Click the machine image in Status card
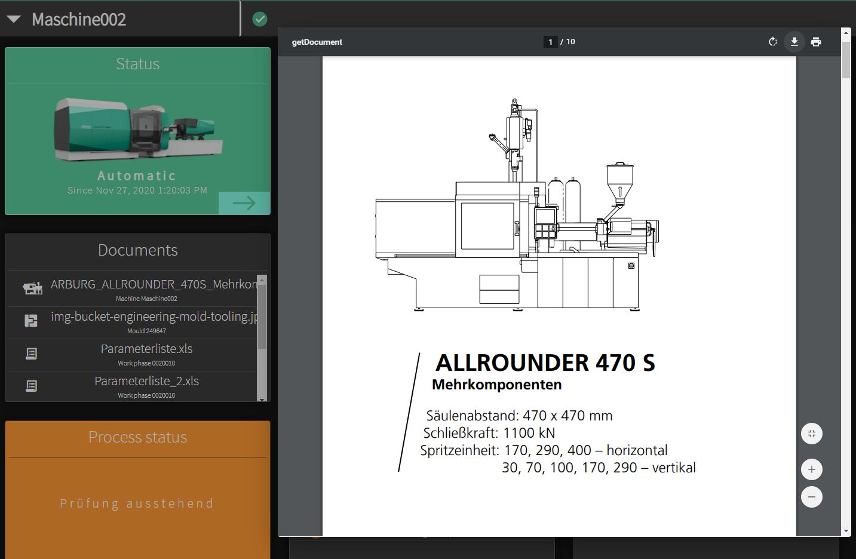 [x=138, y=129]
